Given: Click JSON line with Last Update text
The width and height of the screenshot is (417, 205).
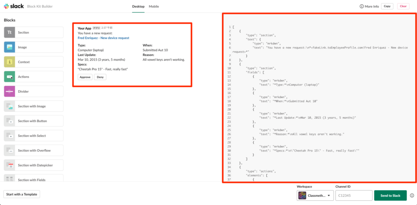Looking at the screenshot, I should tap(308, 117).
